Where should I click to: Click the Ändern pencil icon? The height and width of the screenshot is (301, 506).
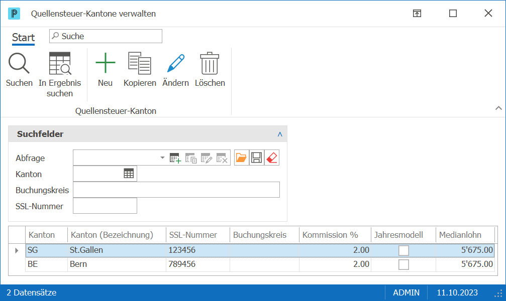[175, 63]
